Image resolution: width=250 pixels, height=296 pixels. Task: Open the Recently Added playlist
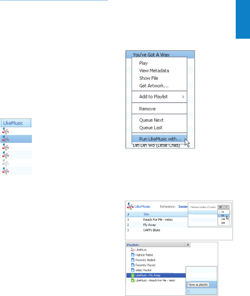(145, 260)
